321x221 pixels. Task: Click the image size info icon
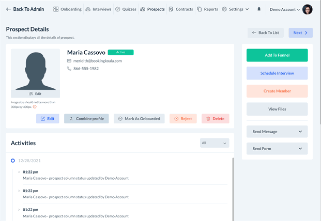coord(35,107)
